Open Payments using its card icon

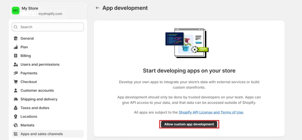pos(16,73)
